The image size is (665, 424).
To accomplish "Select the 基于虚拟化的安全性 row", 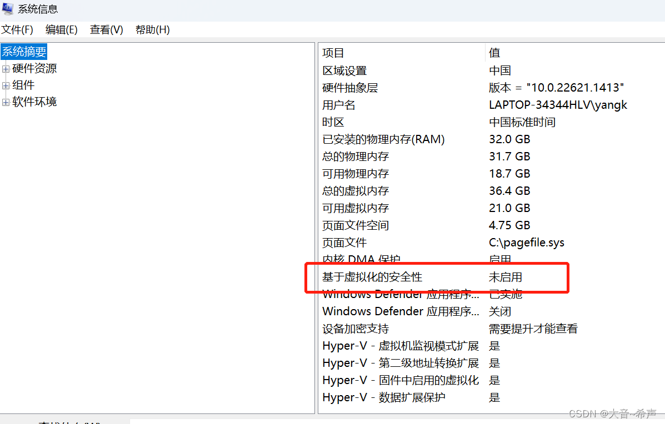I will [x=492, y=277].
